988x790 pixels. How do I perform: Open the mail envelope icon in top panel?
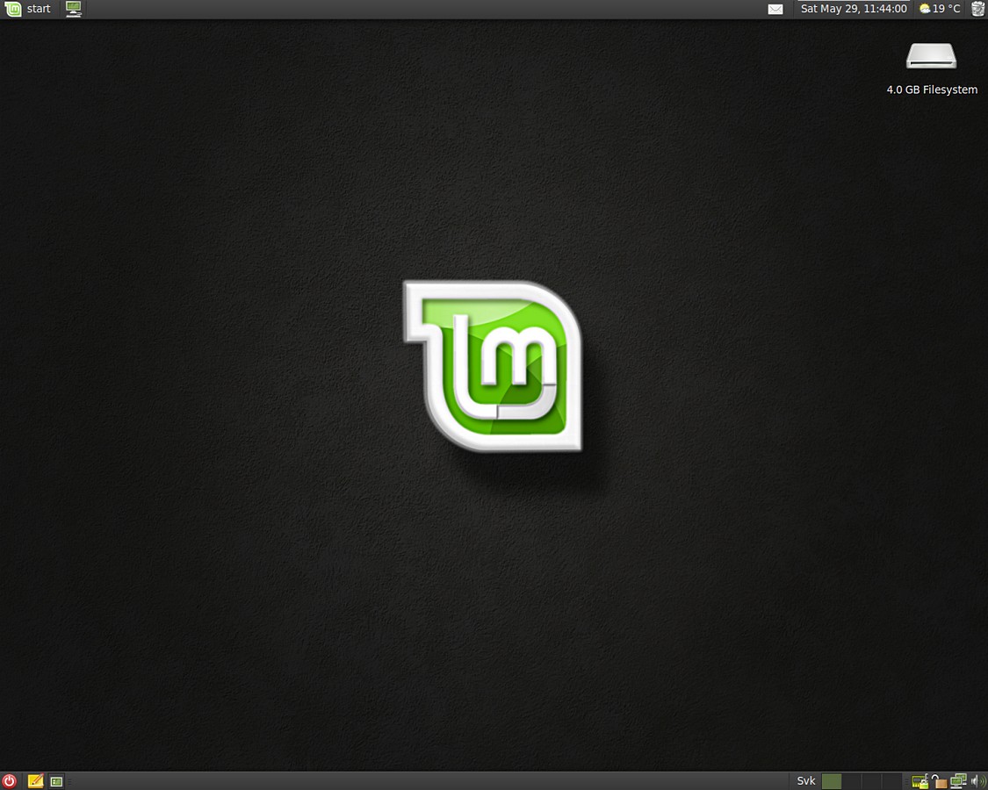click(775, 9)
